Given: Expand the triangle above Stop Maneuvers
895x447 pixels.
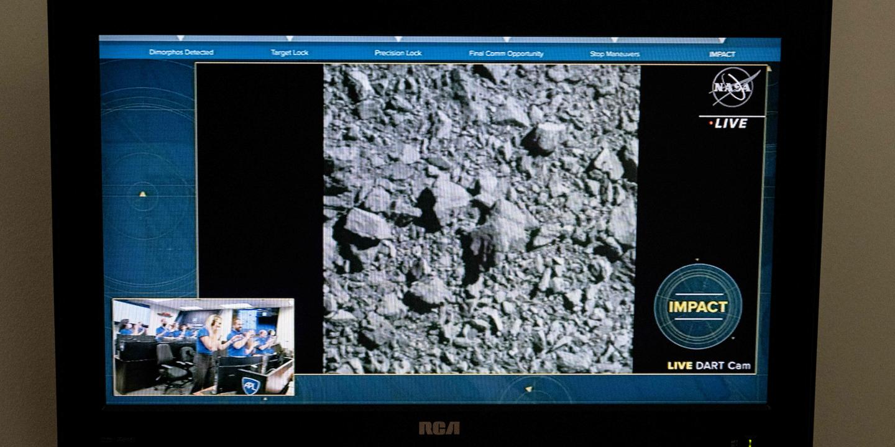Looking at the screenshot, I should [614, 40].
